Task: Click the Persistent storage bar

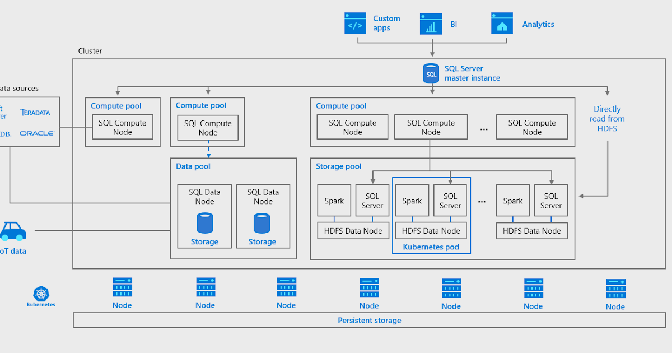Action: [x=370, y=320]
